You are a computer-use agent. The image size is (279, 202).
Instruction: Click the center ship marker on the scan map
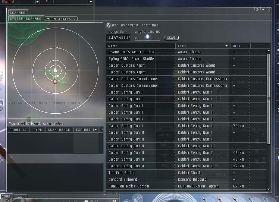tap(55, 70)
